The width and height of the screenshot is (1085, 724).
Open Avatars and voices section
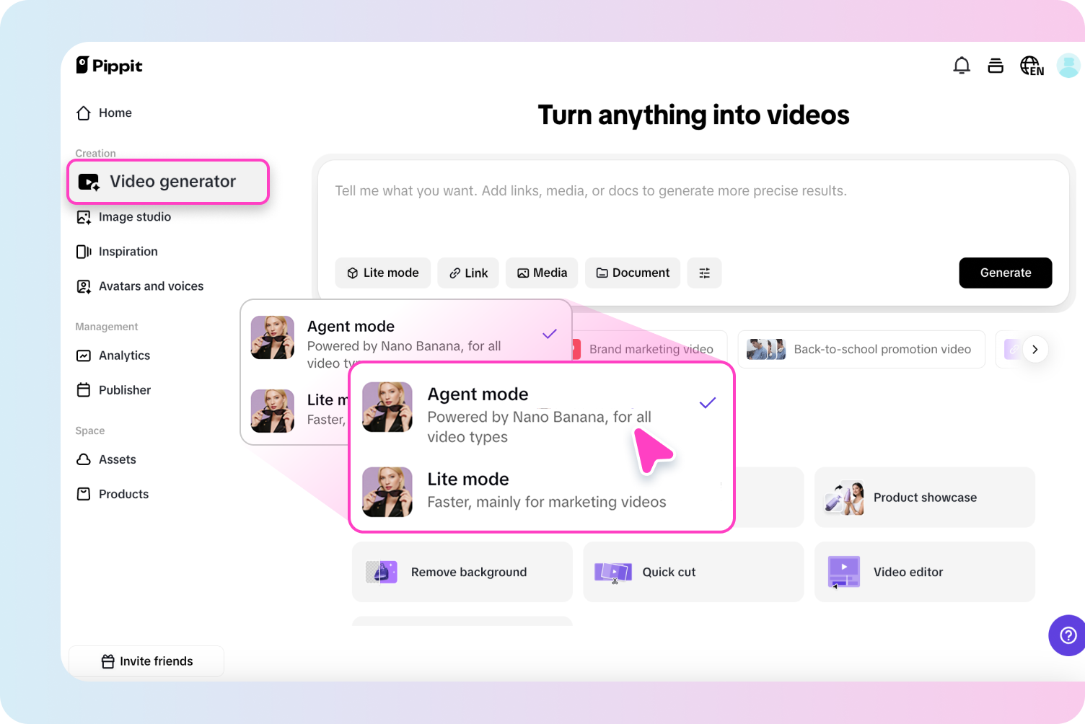coord(150,286)
